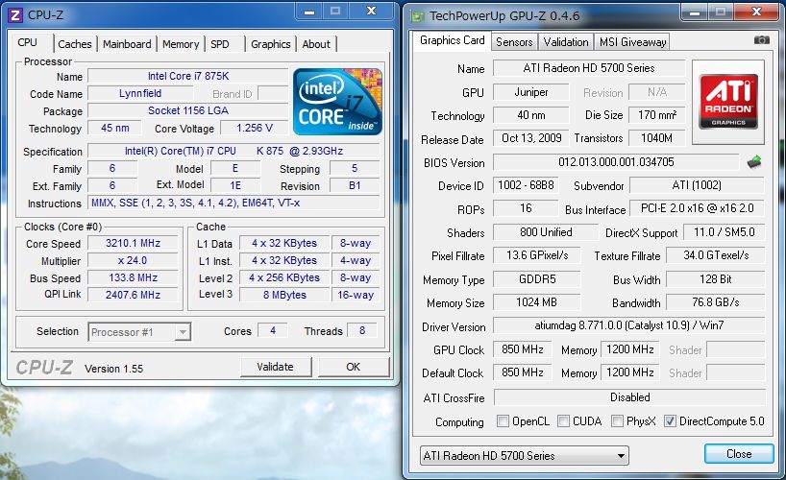The height and width of the screenshot is (480, 786).
Task: Open the ATI Radeon HD 5700 Series dropdown
Action: [524, 455]
